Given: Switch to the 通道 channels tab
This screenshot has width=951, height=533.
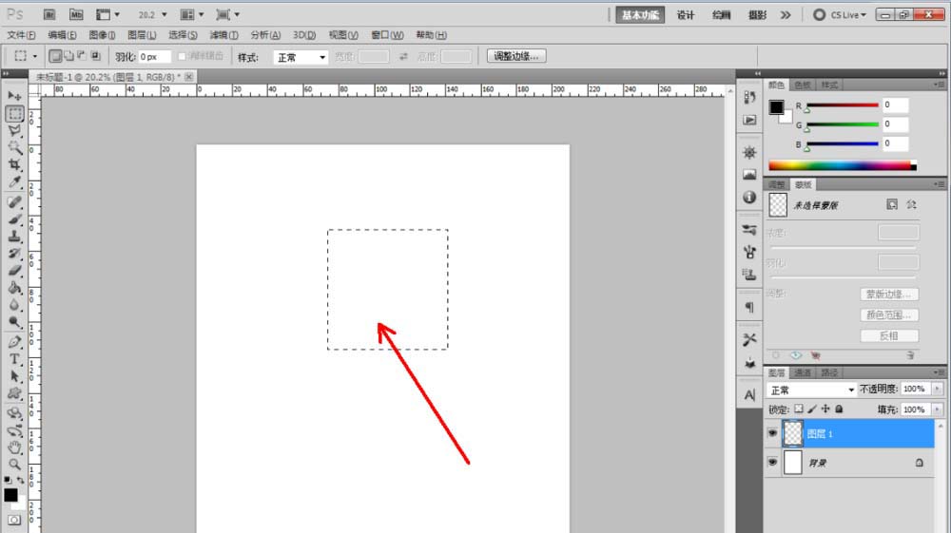Looking at the screenshot, I should (x=803, y=372).
